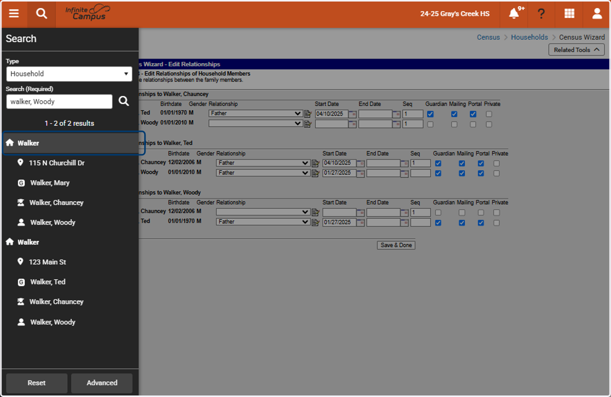Toggle Portal checkbox for Chauncey under Ted
This screenshot has height=397, width=611.
point(481,164)
